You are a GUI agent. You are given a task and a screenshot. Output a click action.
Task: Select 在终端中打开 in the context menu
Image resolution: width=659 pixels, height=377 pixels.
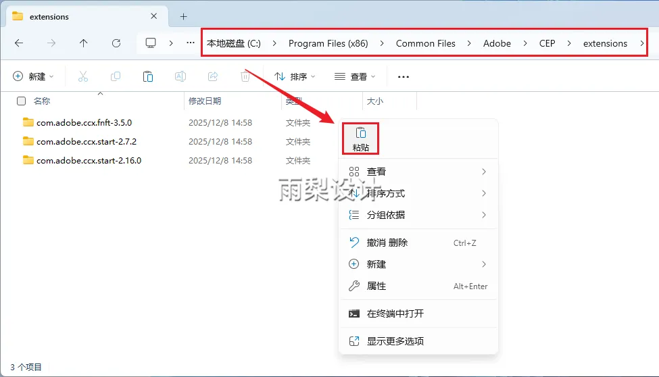[x=418, y=313]
